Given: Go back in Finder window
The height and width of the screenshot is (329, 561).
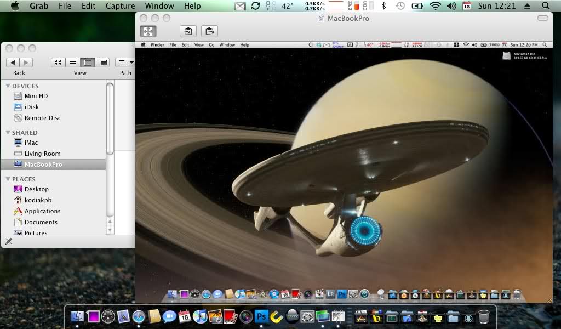Looking at the screenshot, I should click(13, 63).
